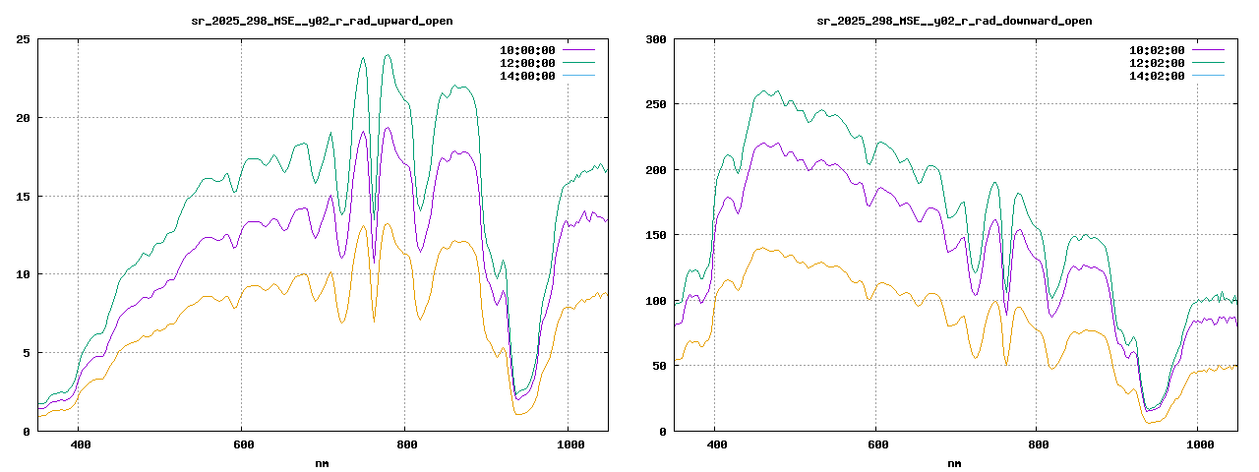This screenshot has height=472, width=1259.
Task: Click line sample next to 14:02:00 legend
Action: [1208, 76]
